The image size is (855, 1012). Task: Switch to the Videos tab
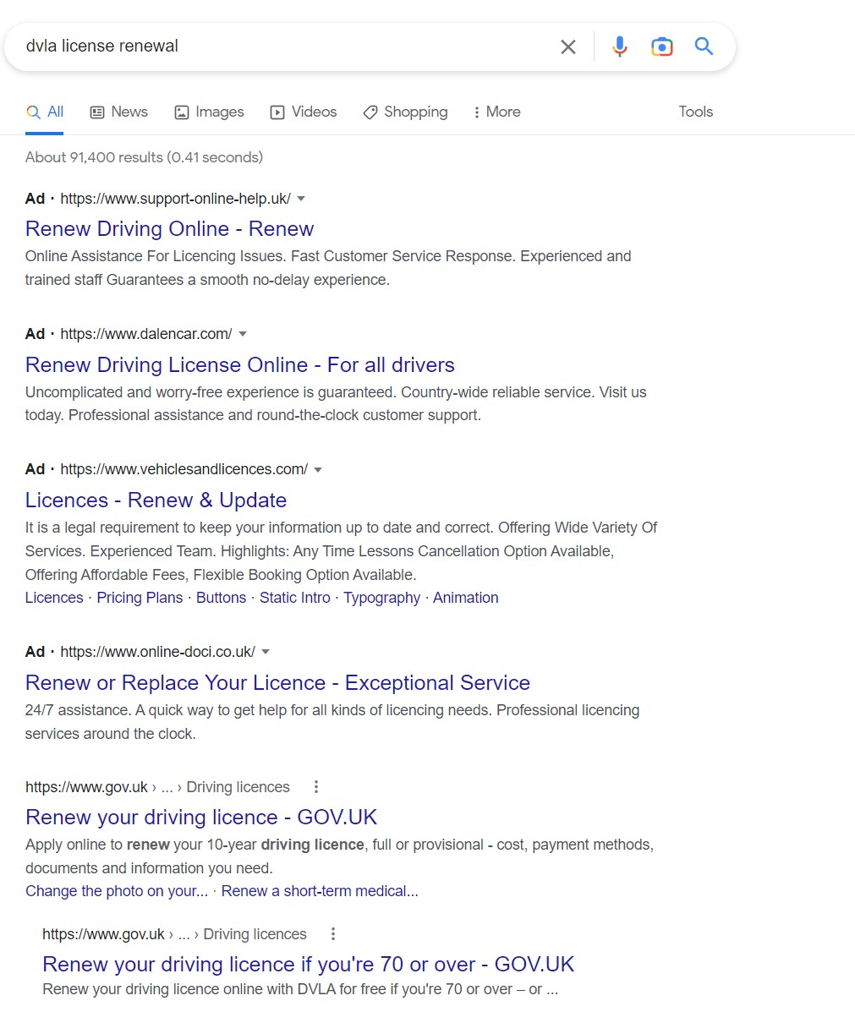[x=304, y=112]
